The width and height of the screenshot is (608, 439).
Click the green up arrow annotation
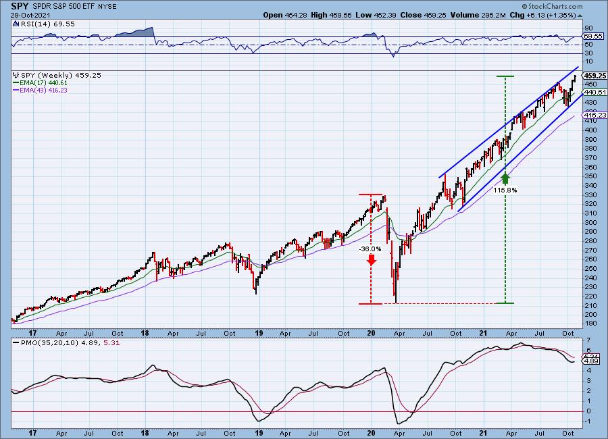pos(505,179)
